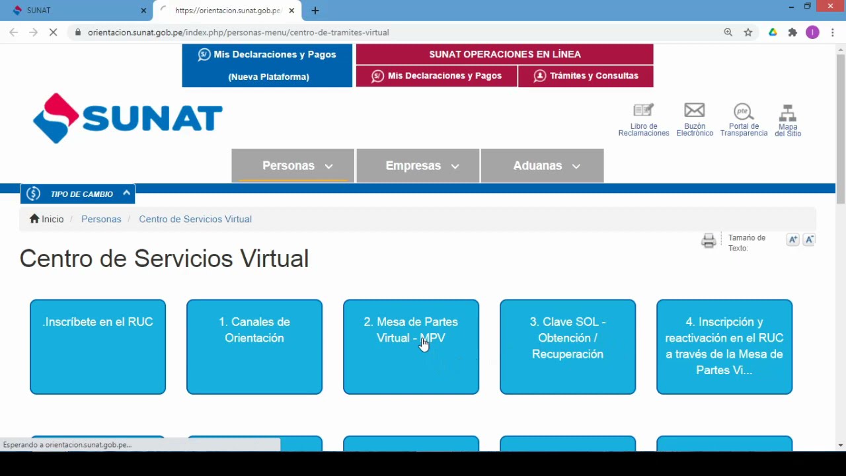Open the Chrome profile avatar
The image size is (846, 476).
812,32
